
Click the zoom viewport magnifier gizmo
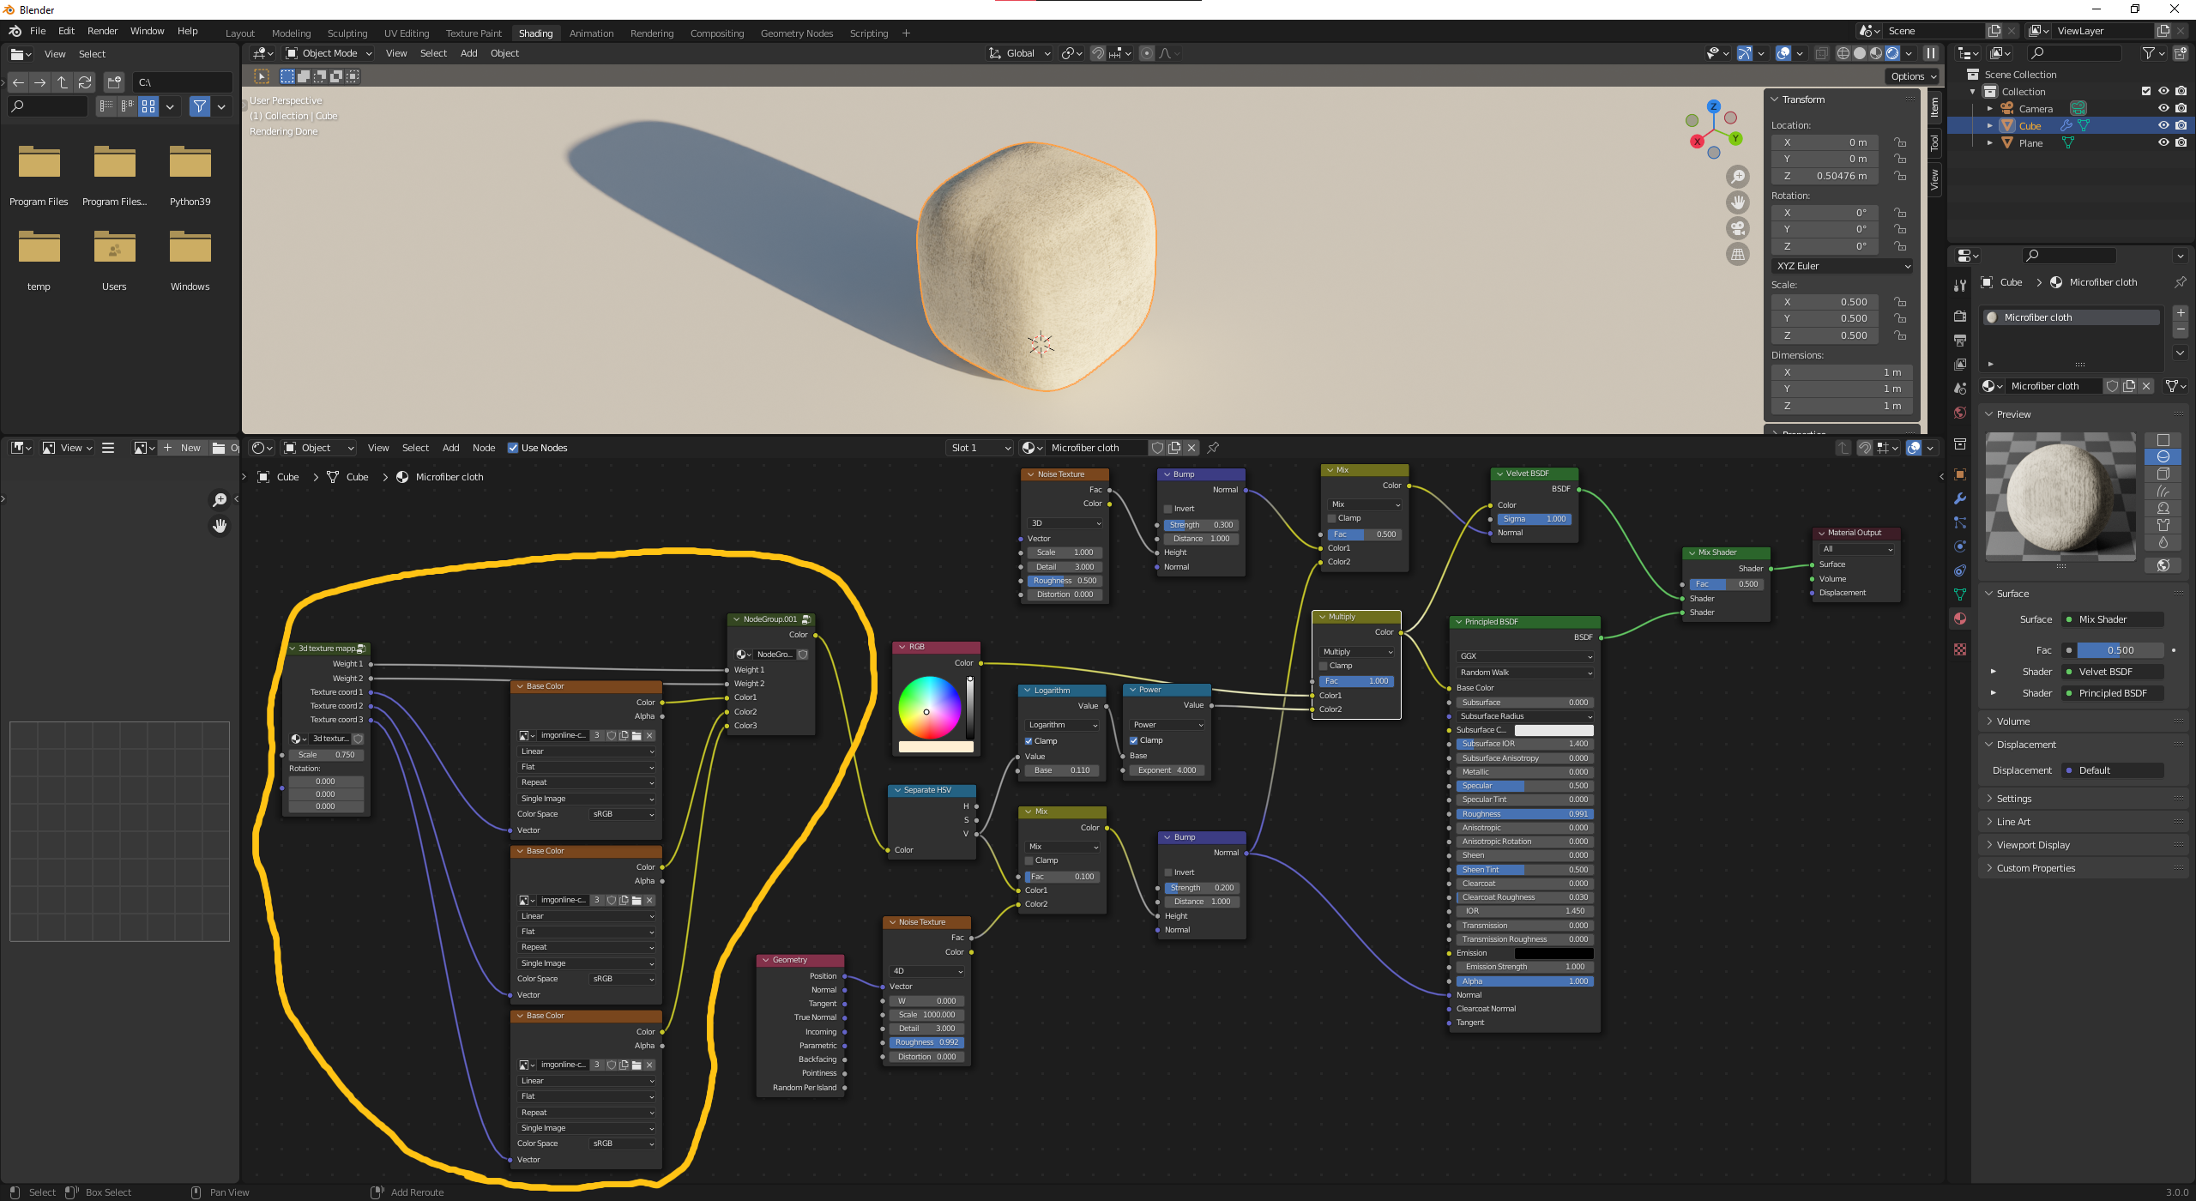click(1737, 177)
